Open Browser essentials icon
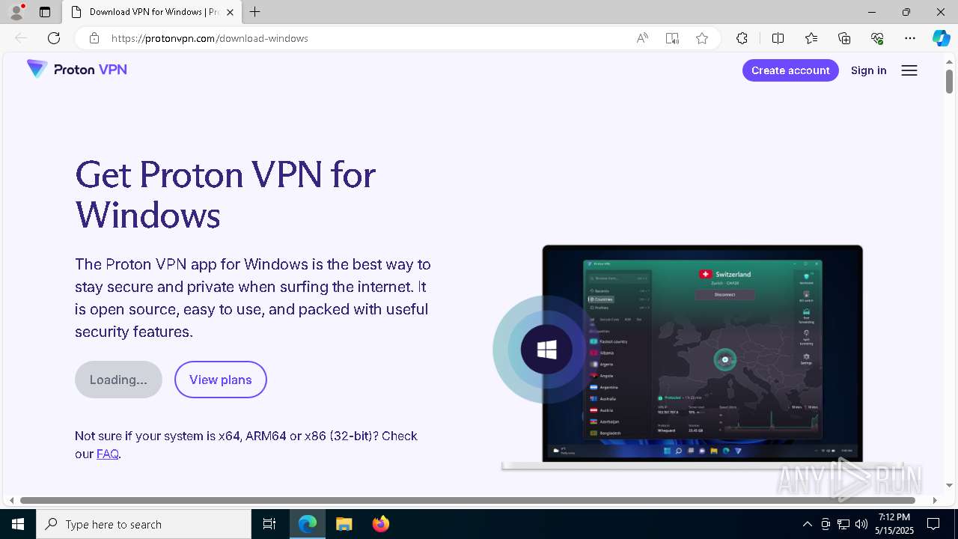958x539 pixels. [877, 38]
